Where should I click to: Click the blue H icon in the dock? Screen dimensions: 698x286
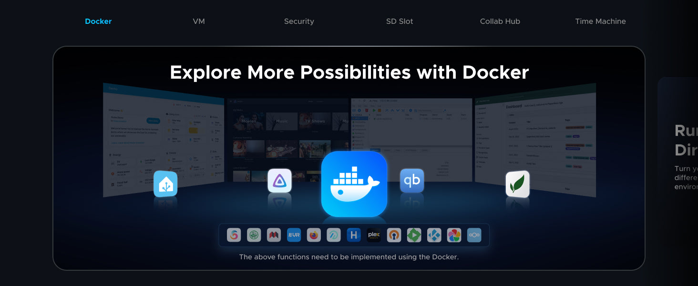pos(354,235)
